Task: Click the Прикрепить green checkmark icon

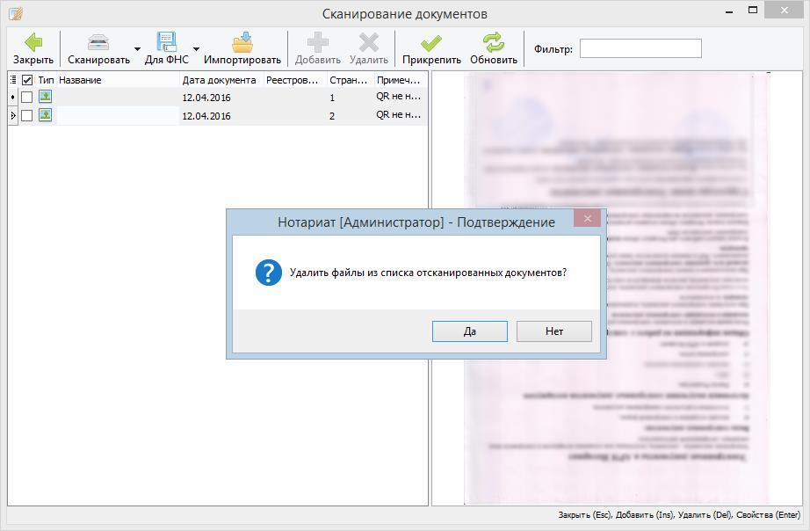Action: click(x=431, y=42)
